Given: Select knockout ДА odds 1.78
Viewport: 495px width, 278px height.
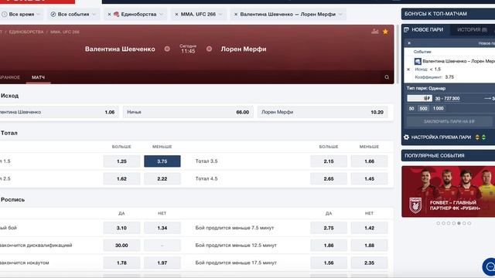Looking at the screenshot, I should click(x=121, y=263).
